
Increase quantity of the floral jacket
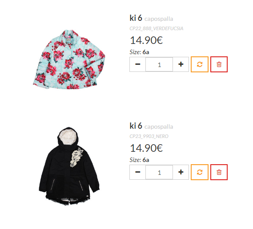[181, 64]
